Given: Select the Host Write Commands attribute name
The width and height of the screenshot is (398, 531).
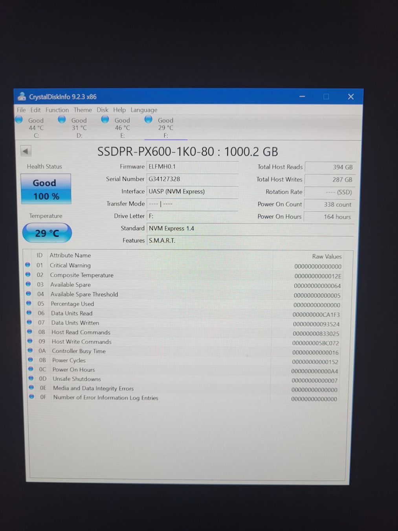Looking at the screenshot, I should (82, 342).
